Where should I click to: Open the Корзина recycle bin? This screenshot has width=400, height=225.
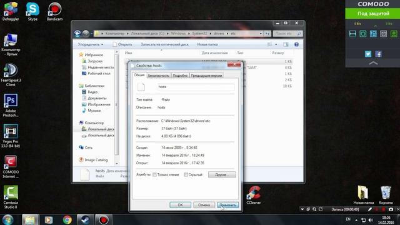(x=386, y=195)
